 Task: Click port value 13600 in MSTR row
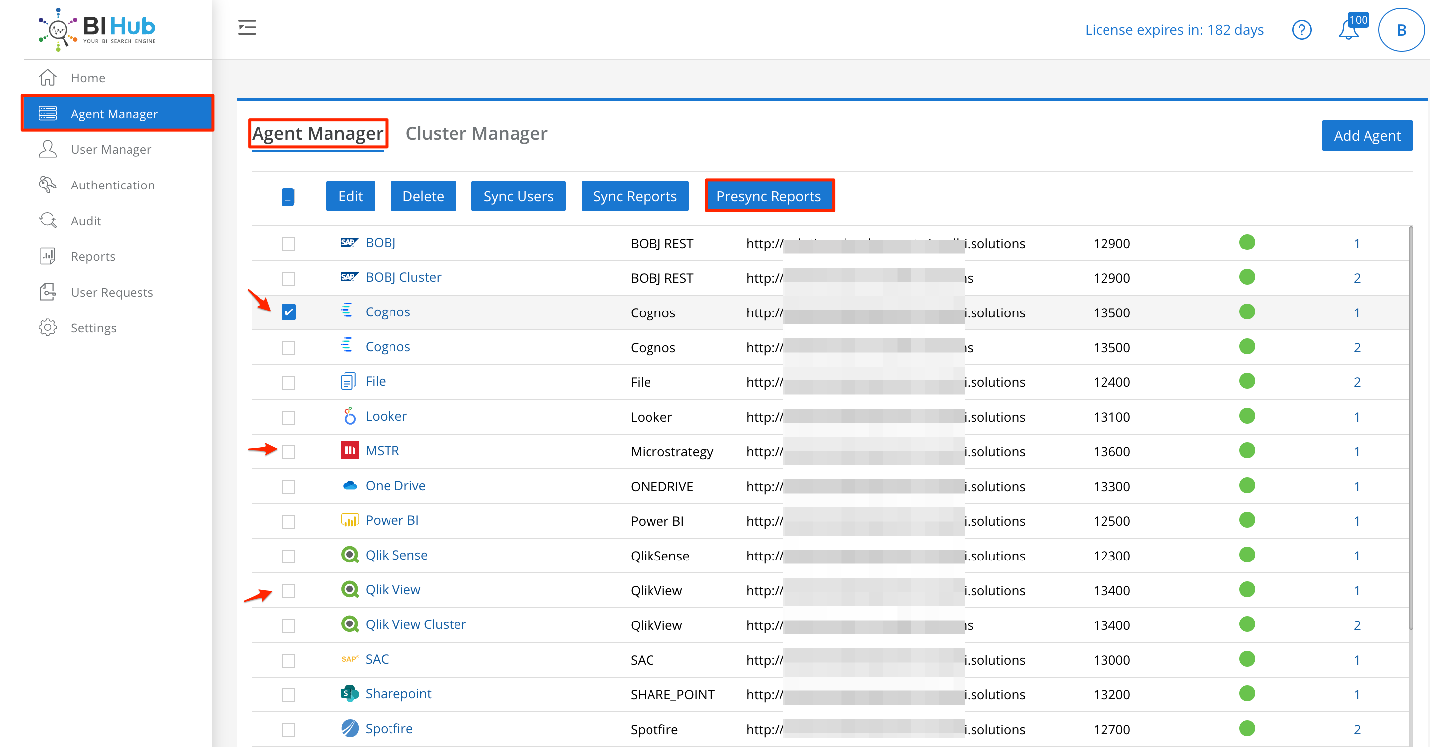1111,452
